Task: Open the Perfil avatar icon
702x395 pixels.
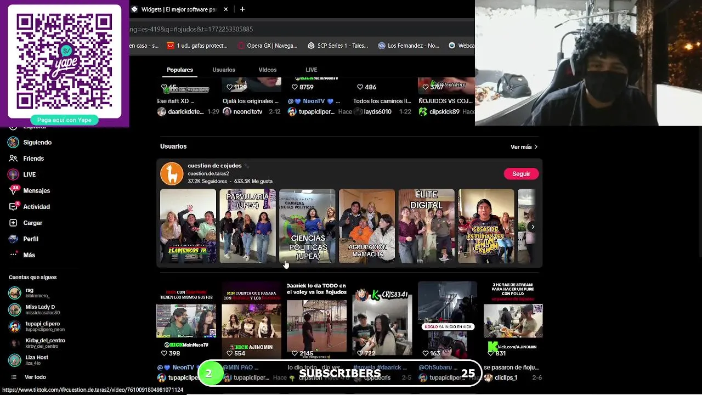Action: pos(13,239)
